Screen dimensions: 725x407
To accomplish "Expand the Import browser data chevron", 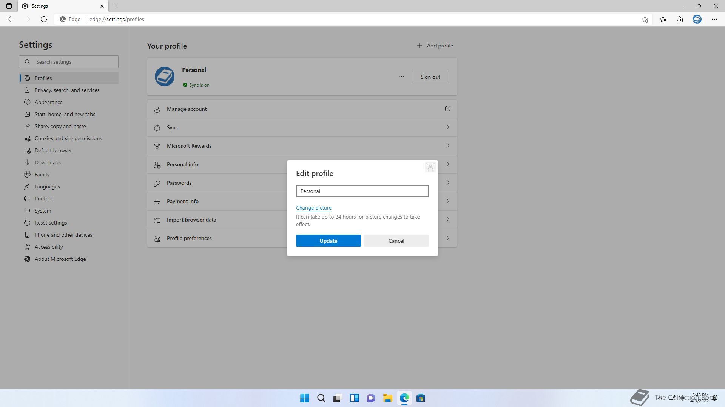I will [448, 219].
